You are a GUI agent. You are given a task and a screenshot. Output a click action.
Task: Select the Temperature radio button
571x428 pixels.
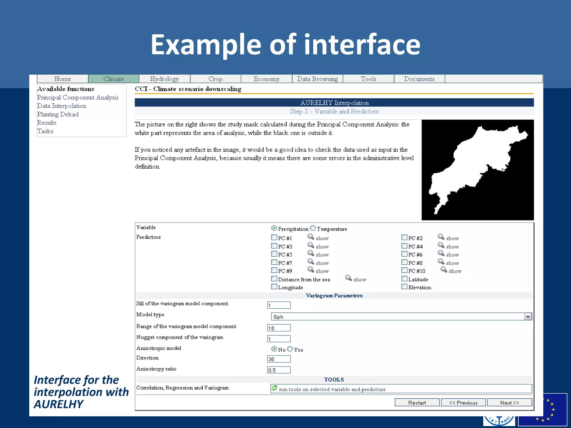(313, 228)
